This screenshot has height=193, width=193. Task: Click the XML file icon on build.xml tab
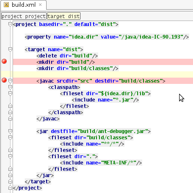[6, 5]
